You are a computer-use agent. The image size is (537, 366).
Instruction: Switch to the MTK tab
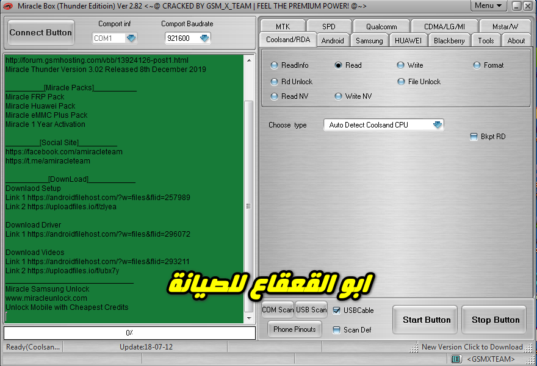click(283, 26)
